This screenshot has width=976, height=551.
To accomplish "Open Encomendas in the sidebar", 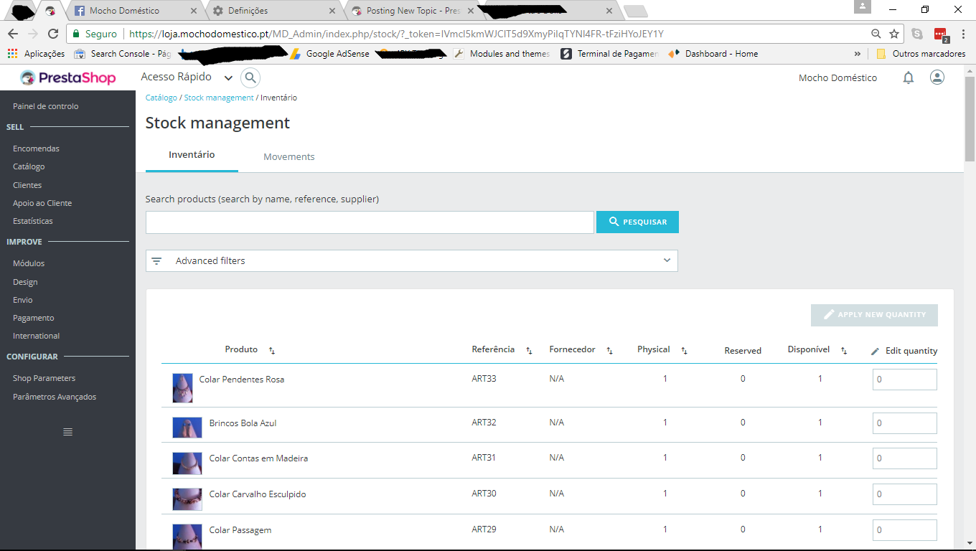I will pos(36,149).
